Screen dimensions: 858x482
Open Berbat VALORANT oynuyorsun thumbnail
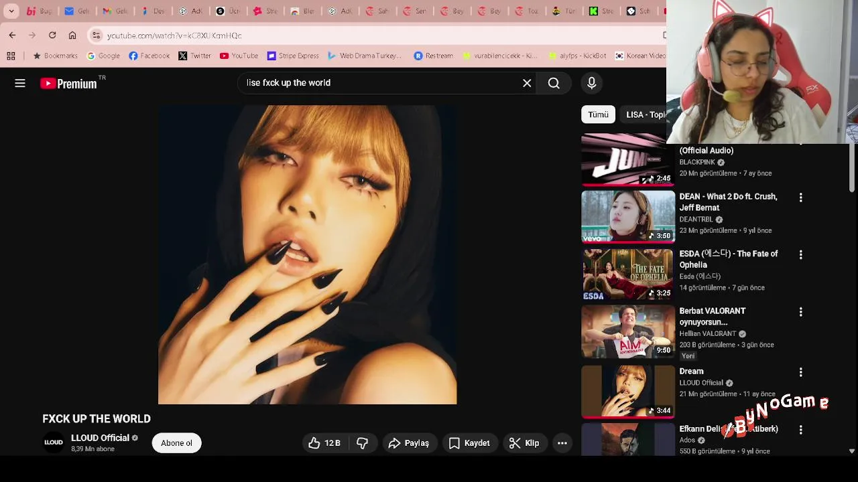[628, 331]
